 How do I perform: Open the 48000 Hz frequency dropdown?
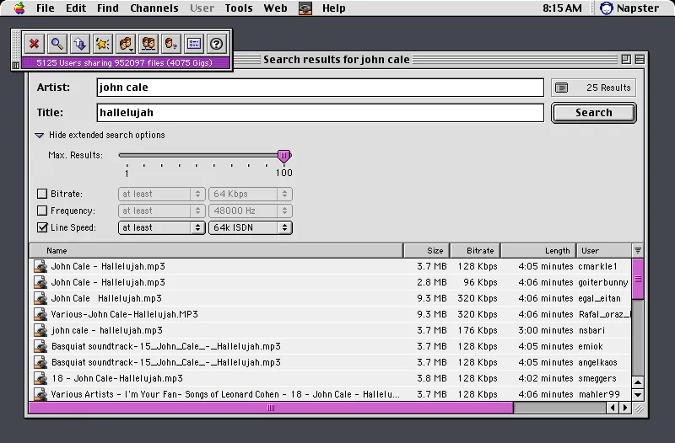pos(251,211)
